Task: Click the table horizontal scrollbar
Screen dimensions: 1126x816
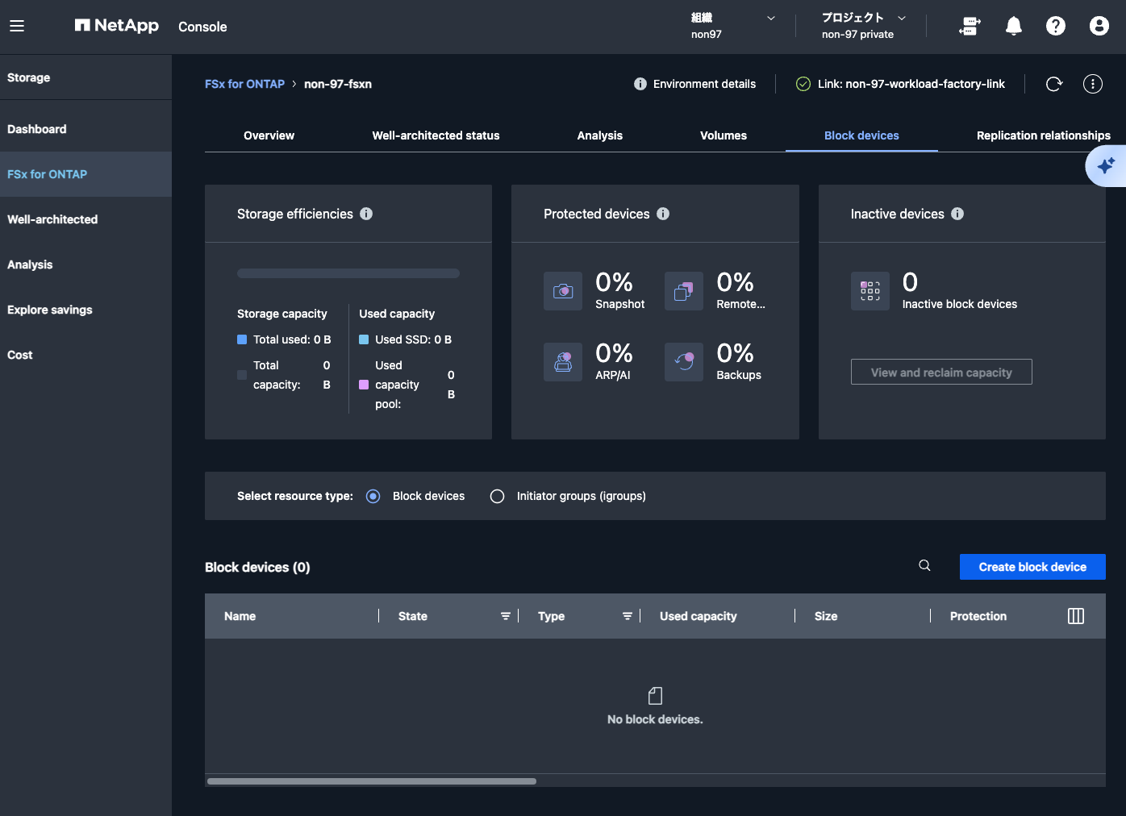Action: click(372, 781)
